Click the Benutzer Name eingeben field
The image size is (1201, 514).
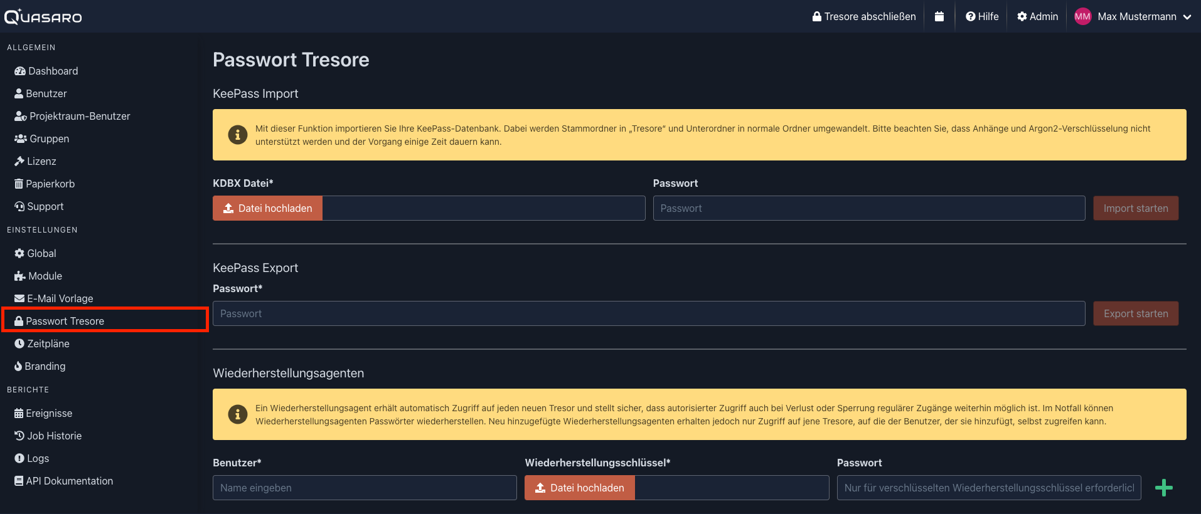tap(365, 488)
